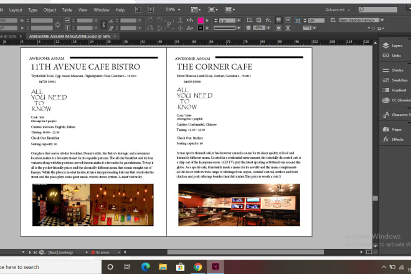Expand the stroke swatch options arrow
The image size is (411, 274).
(207, 28)
